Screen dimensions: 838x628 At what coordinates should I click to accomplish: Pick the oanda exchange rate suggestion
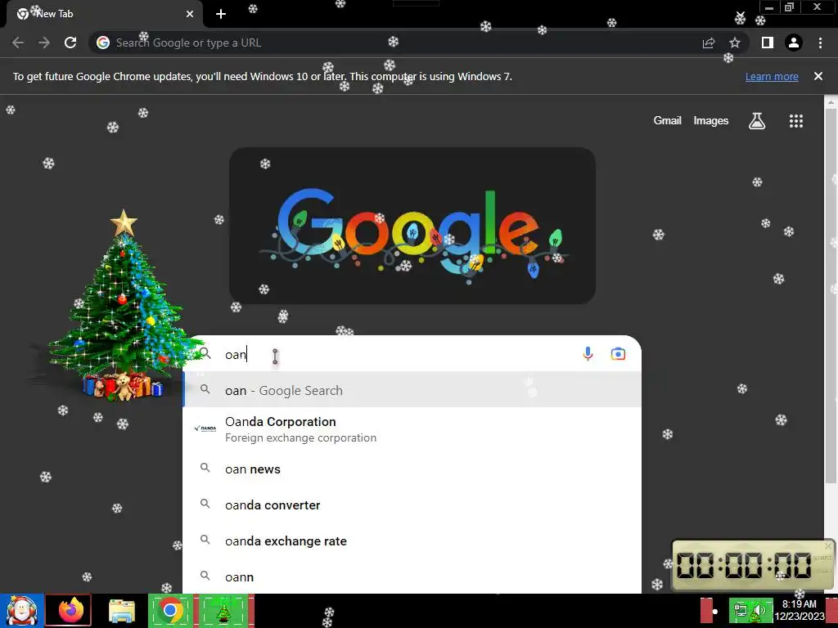412,541
